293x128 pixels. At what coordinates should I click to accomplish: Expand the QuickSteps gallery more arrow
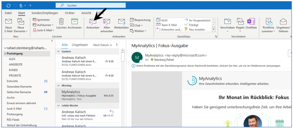click(214, 29)
